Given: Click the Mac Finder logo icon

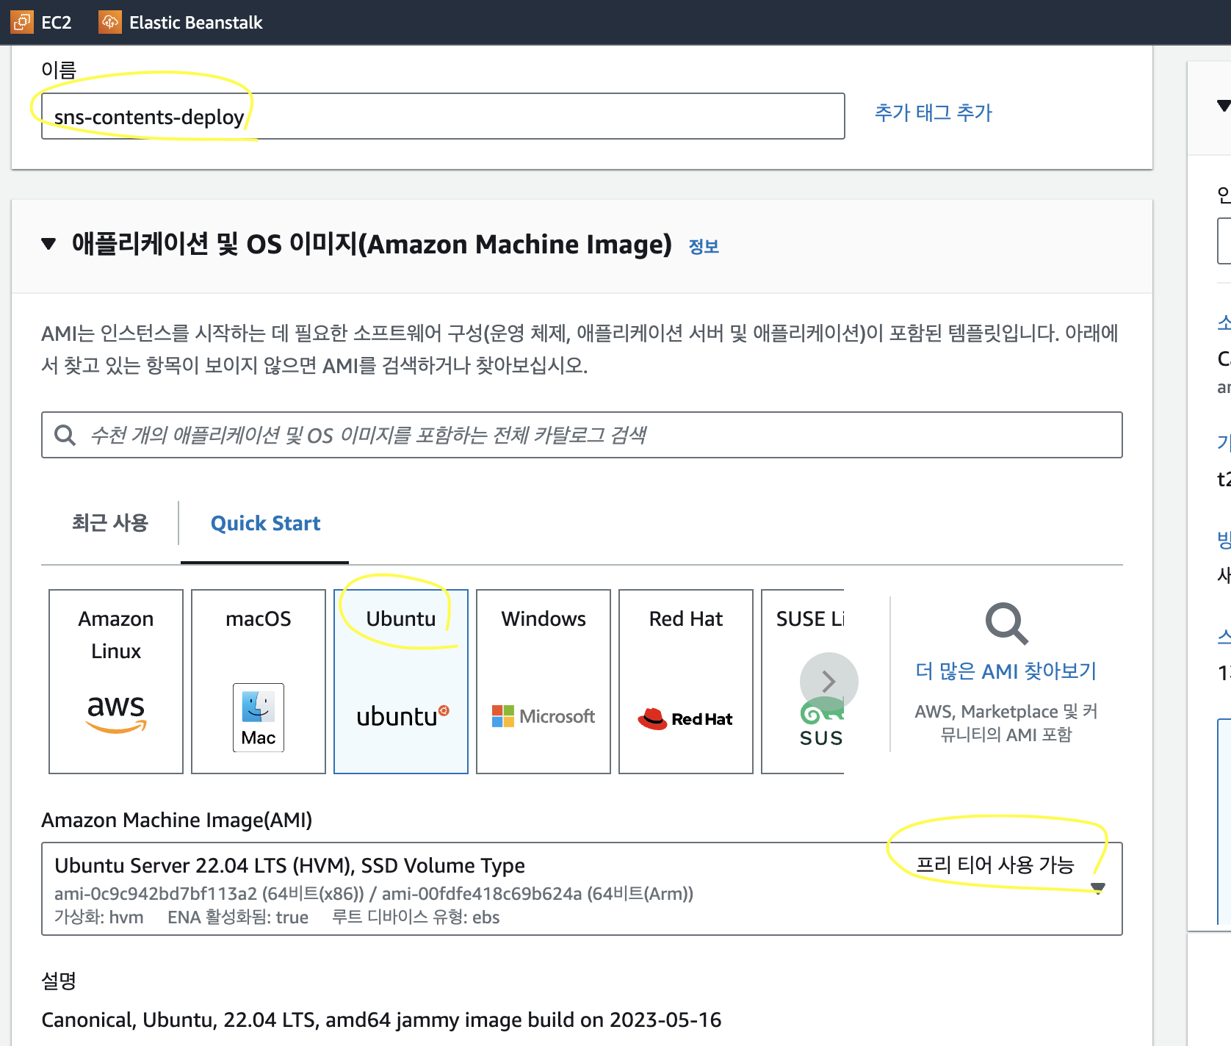Looking at the screenshot, I should click(259, 718).
